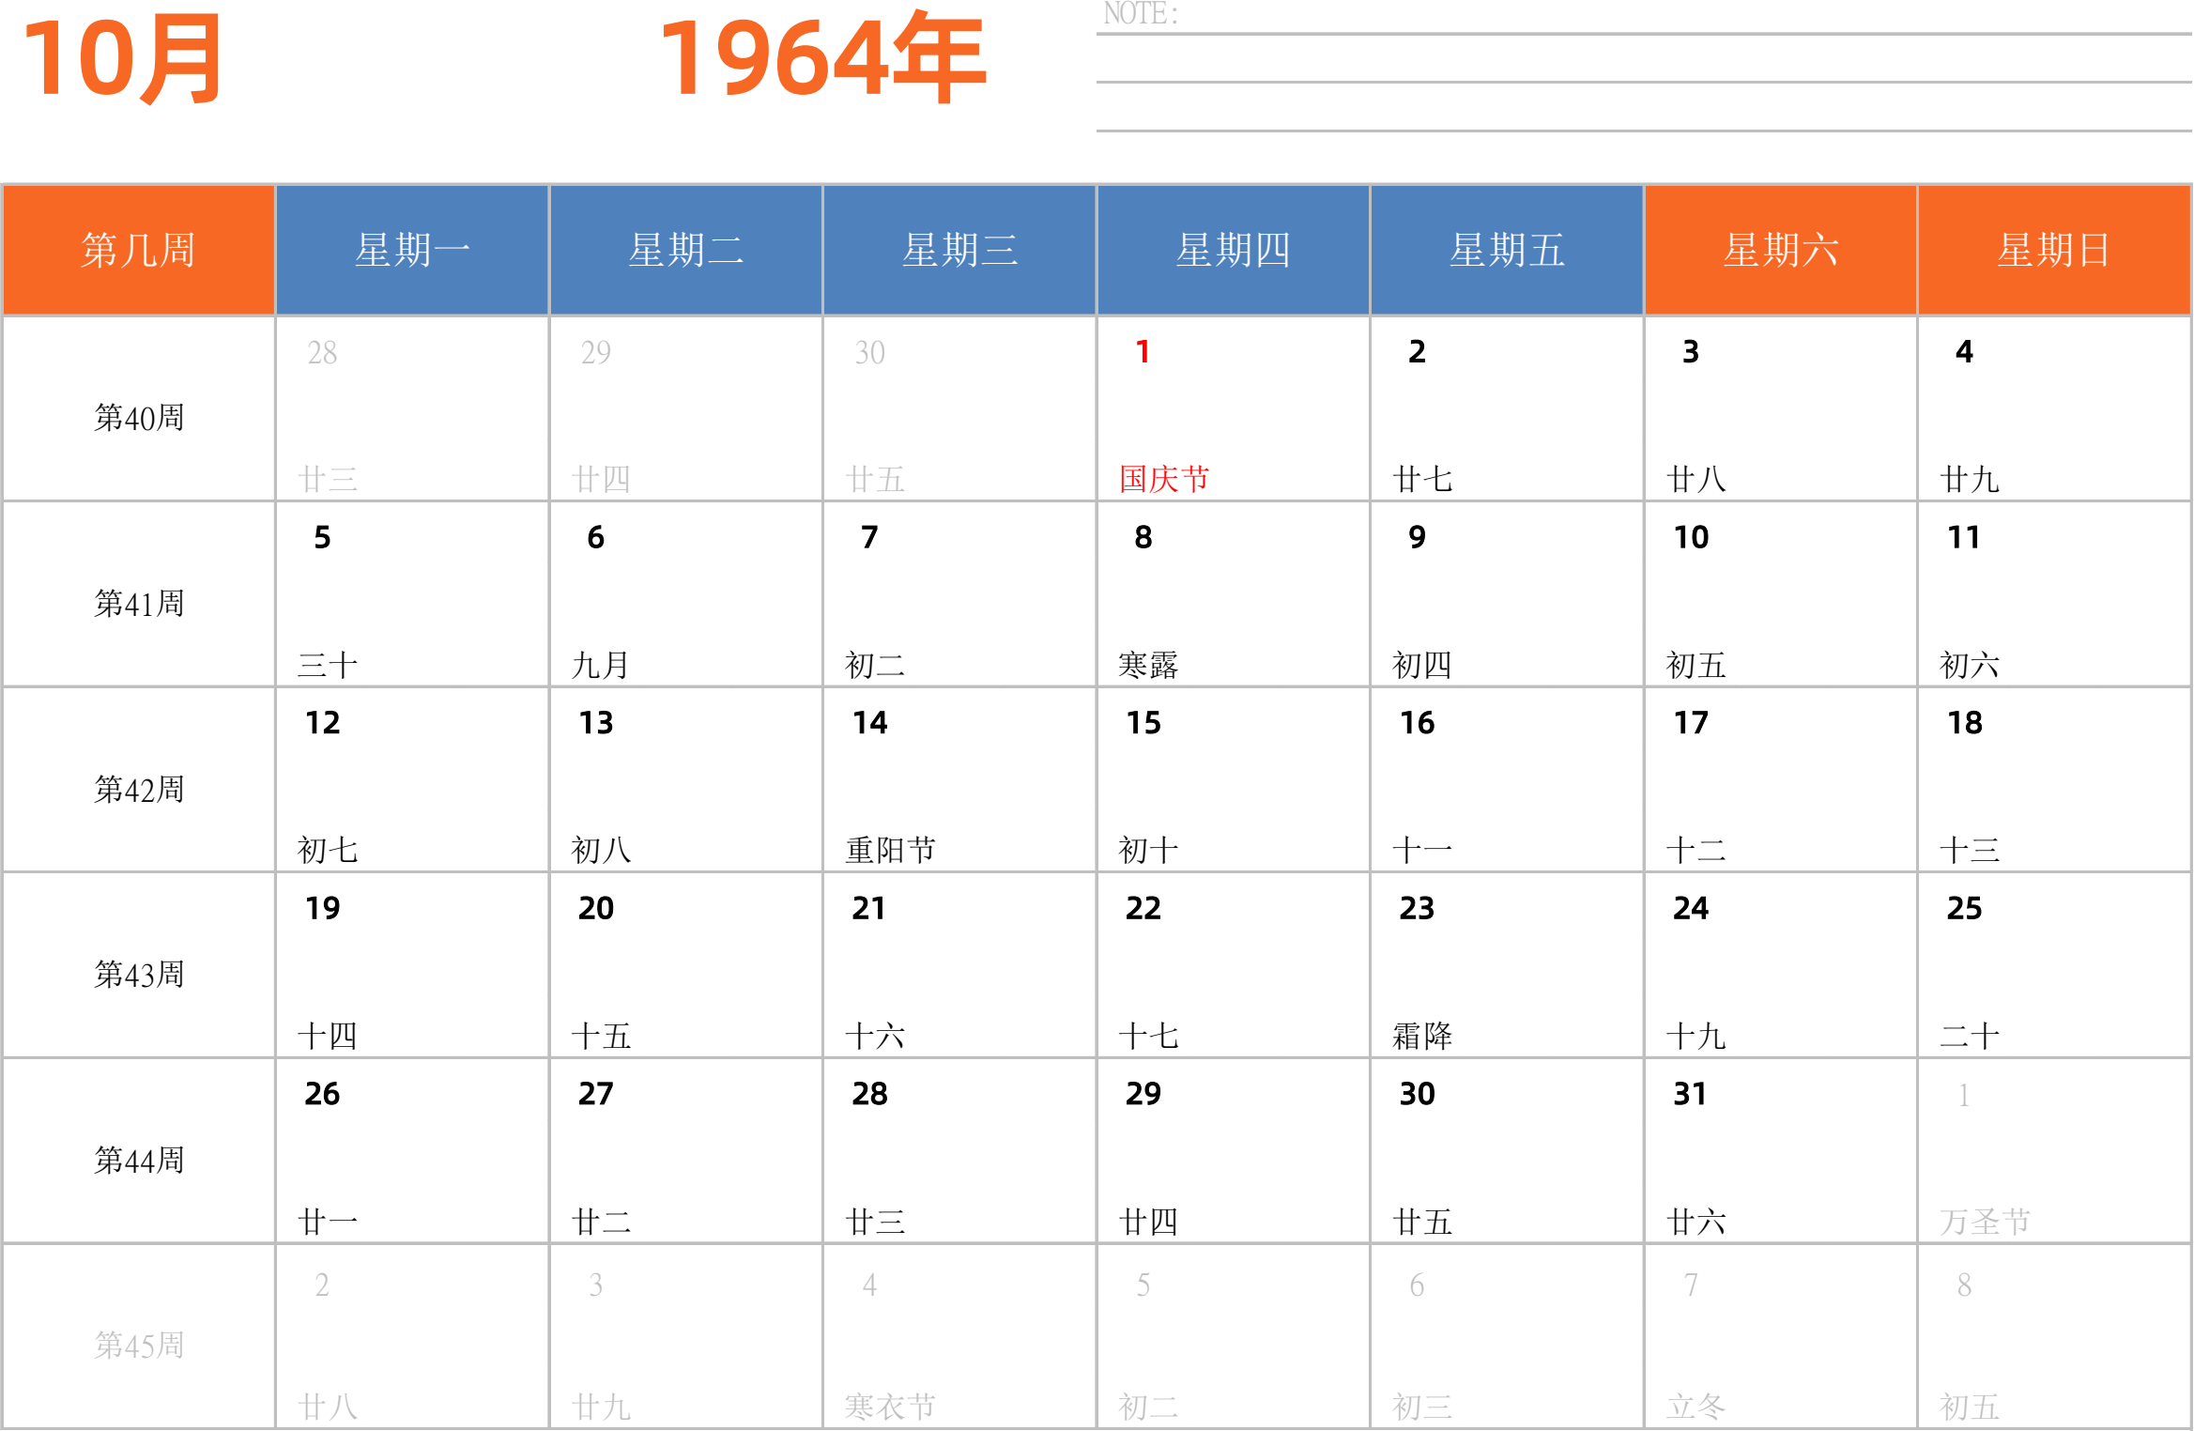Screen dimensions: 2194x1431
Task: Select date 7 on Wednesday
Action: click(869, 537)
